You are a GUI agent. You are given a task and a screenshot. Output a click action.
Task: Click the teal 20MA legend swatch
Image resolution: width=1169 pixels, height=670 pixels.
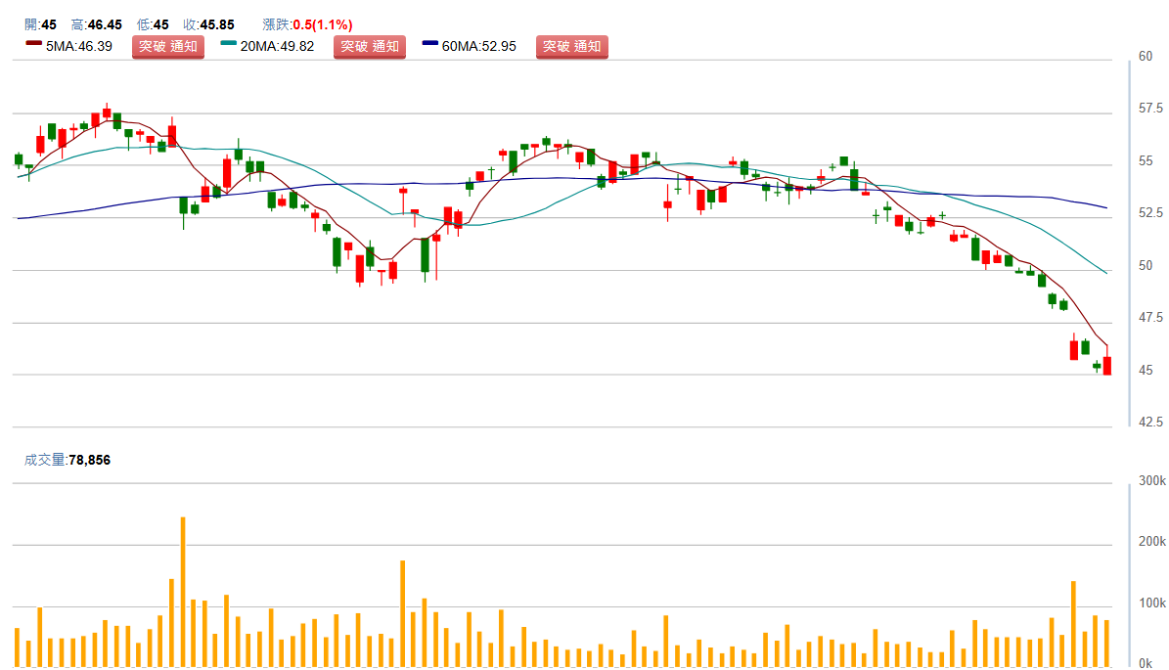(228, 43)
